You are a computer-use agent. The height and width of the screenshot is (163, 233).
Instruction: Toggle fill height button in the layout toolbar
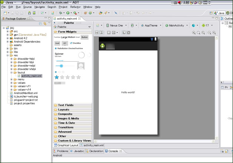(x=101, y=33)
